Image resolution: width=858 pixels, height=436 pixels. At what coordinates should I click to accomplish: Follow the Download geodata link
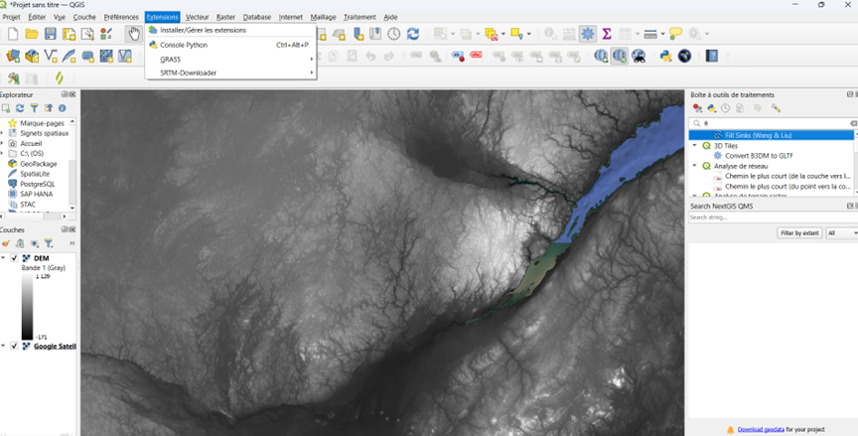762,429
